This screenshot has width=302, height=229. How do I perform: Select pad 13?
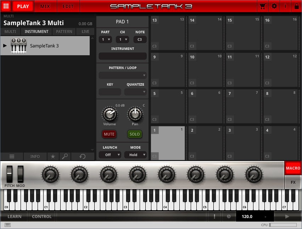tap(168, 33)
